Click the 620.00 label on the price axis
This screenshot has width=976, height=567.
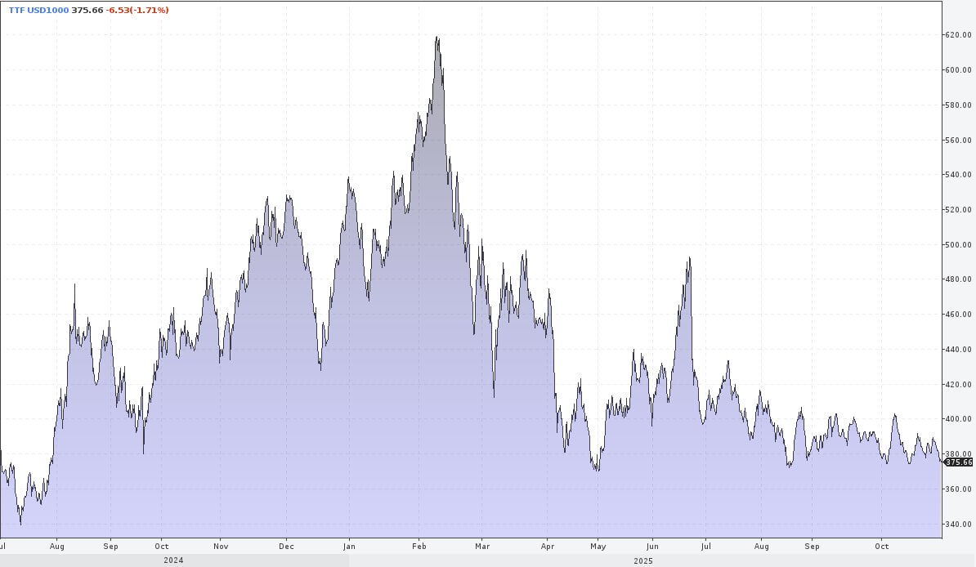[958, 35]
